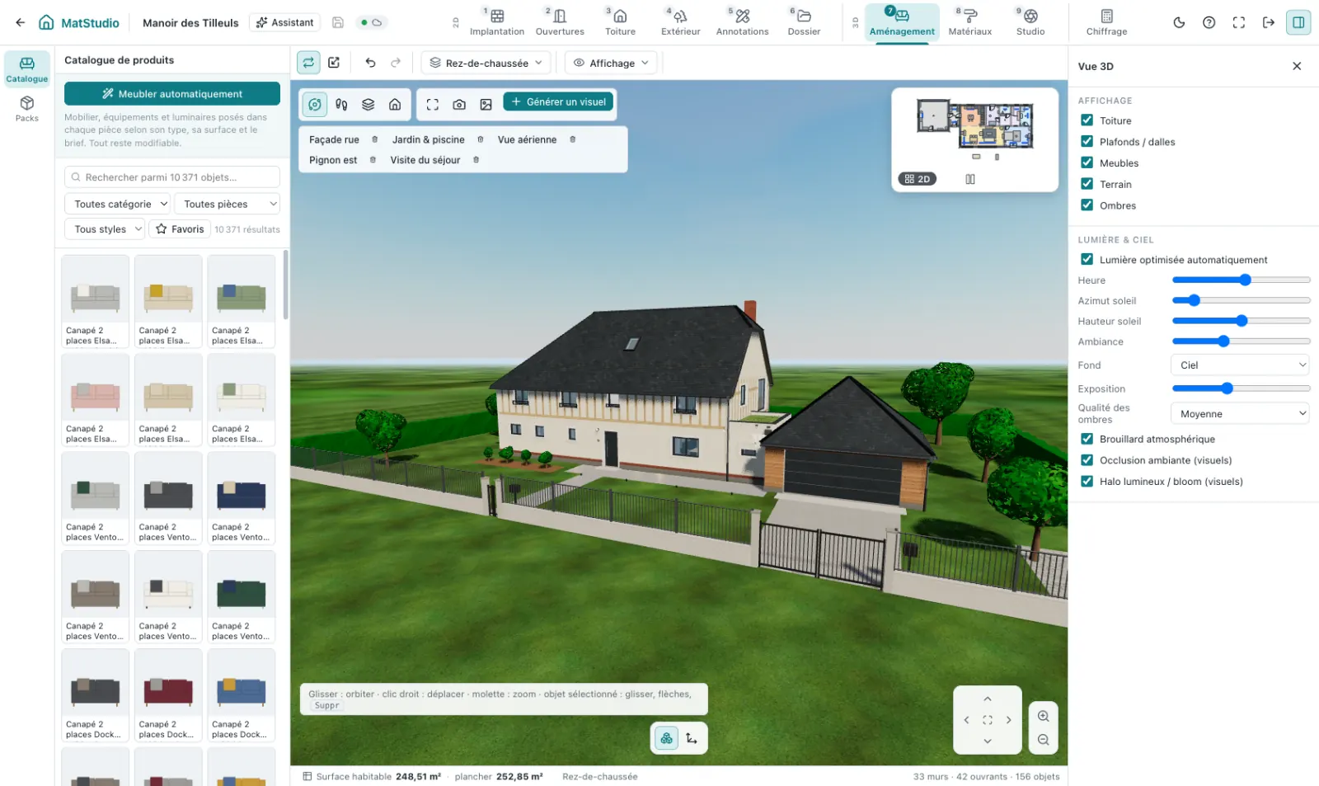Toggle the right side panel icon
The width and height of the screenshot is (1319, 786).
(x=1298, y=22)
